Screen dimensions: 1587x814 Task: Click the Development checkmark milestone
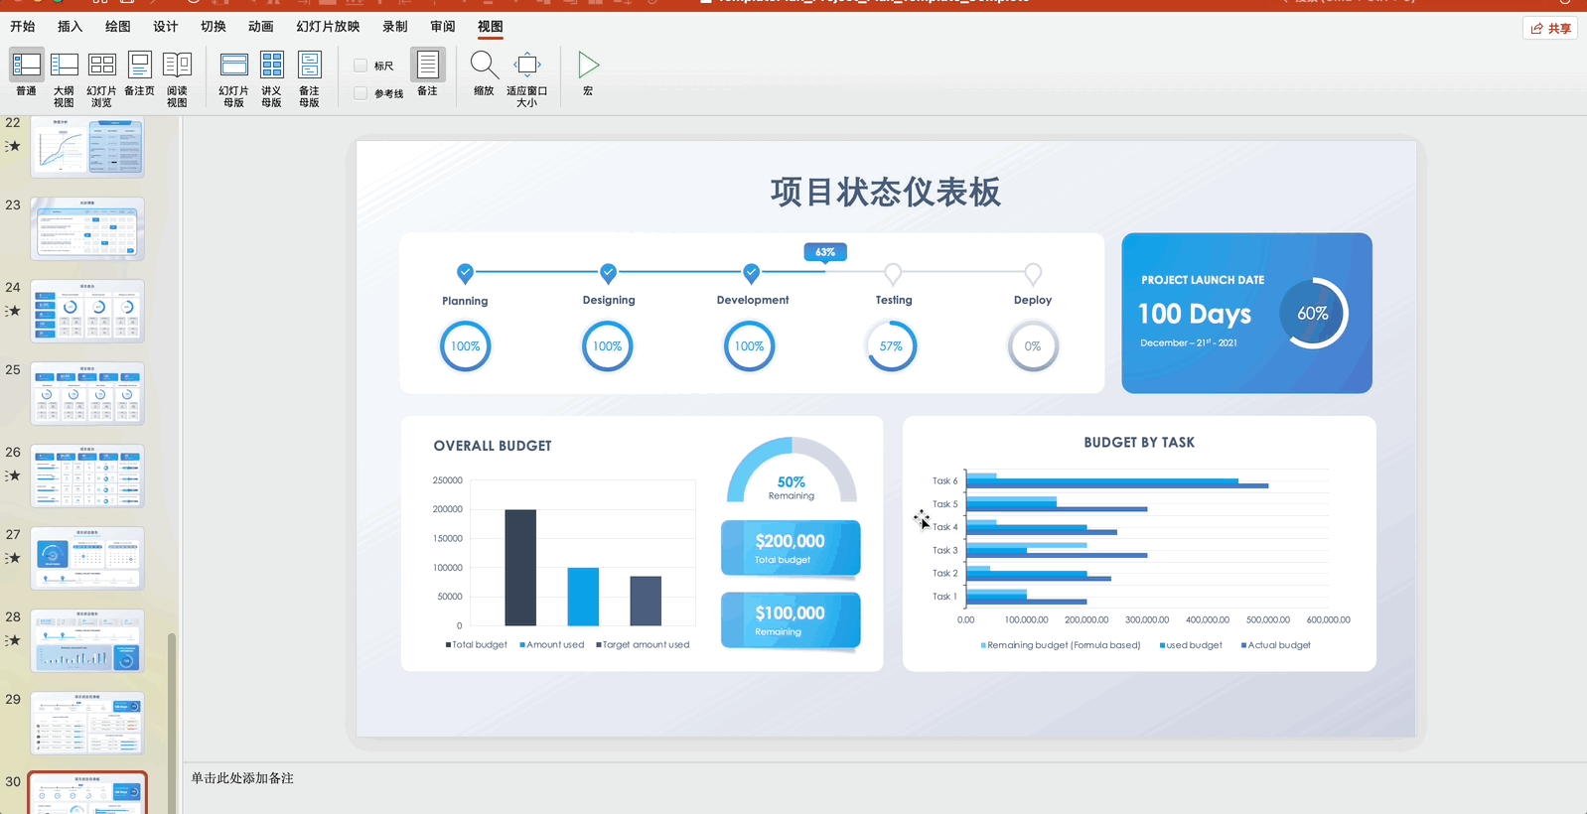coord(752,272)
